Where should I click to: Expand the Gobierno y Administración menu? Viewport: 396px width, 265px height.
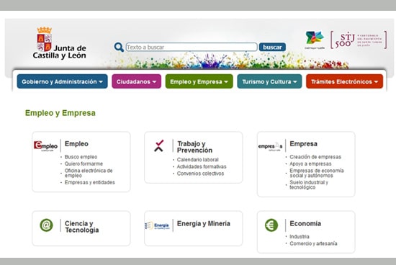(x=62, y=81)
